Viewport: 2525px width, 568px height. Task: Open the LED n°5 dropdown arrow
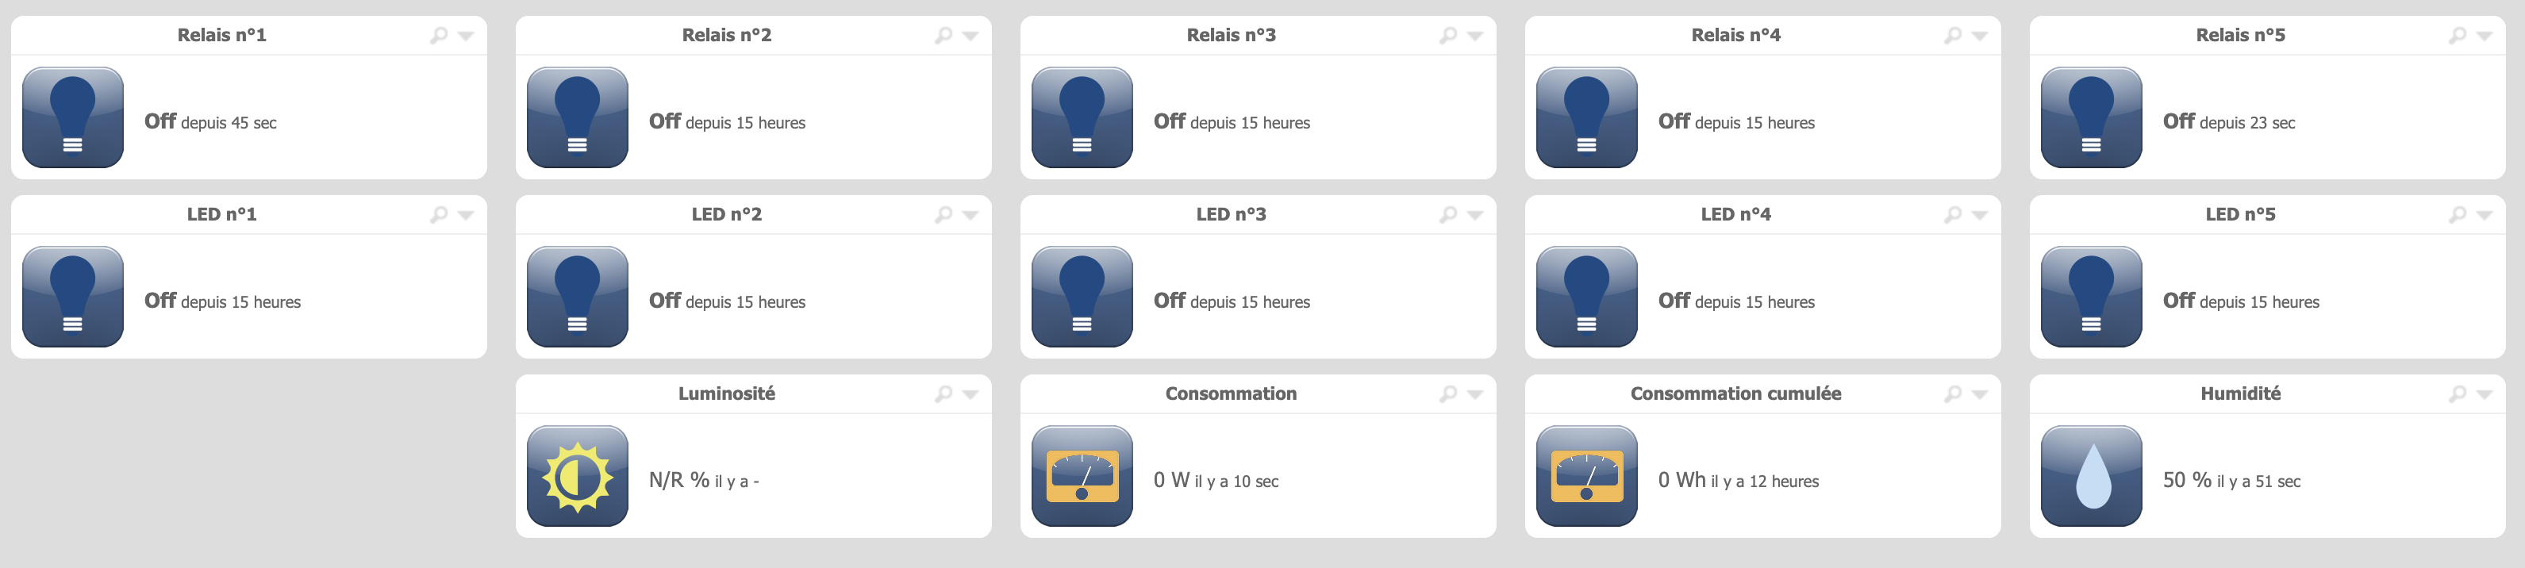[x=2485, y=216]
